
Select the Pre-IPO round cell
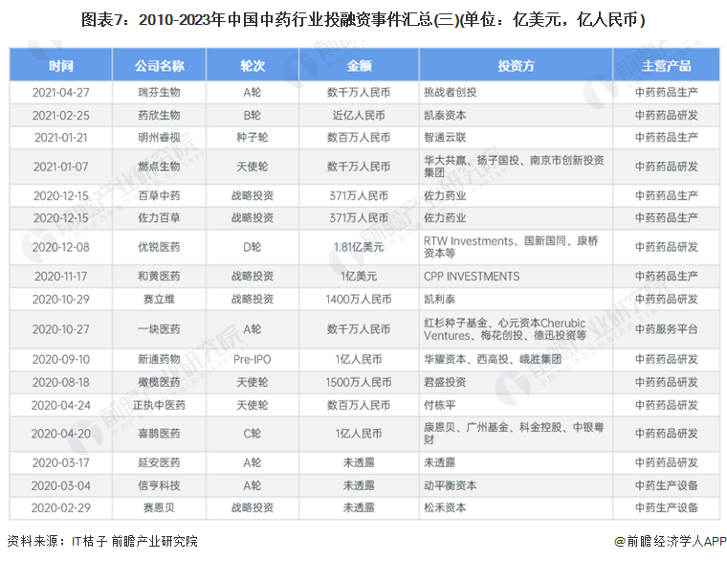click(253, 360)
